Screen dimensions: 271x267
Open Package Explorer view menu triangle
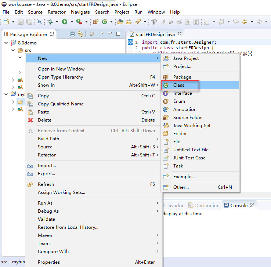[x=102, y=34]
